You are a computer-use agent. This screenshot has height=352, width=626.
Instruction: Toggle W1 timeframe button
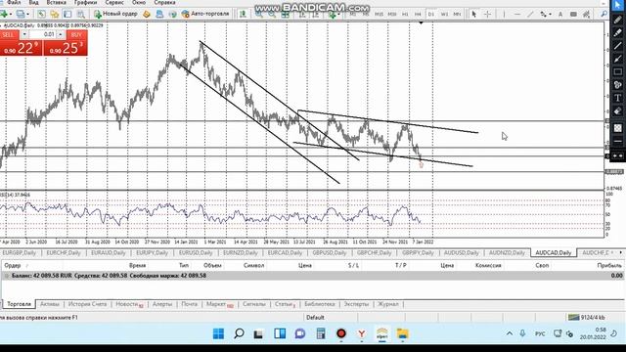point(444,14)
